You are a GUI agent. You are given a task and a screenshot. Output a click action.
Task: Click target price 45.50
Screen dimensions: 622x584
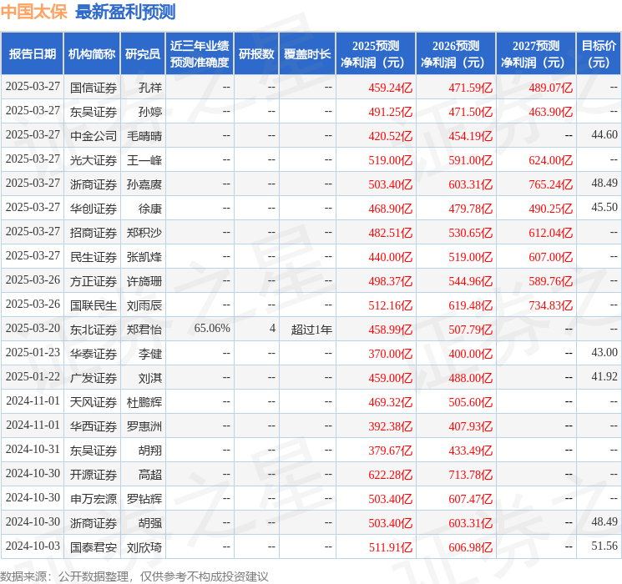coord(604,208)
